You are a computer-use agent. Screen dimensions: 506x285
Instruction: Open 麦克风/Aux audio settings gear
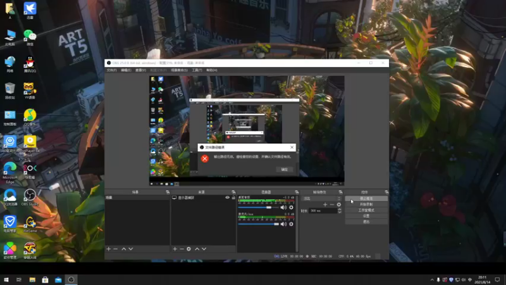[291, 224]
